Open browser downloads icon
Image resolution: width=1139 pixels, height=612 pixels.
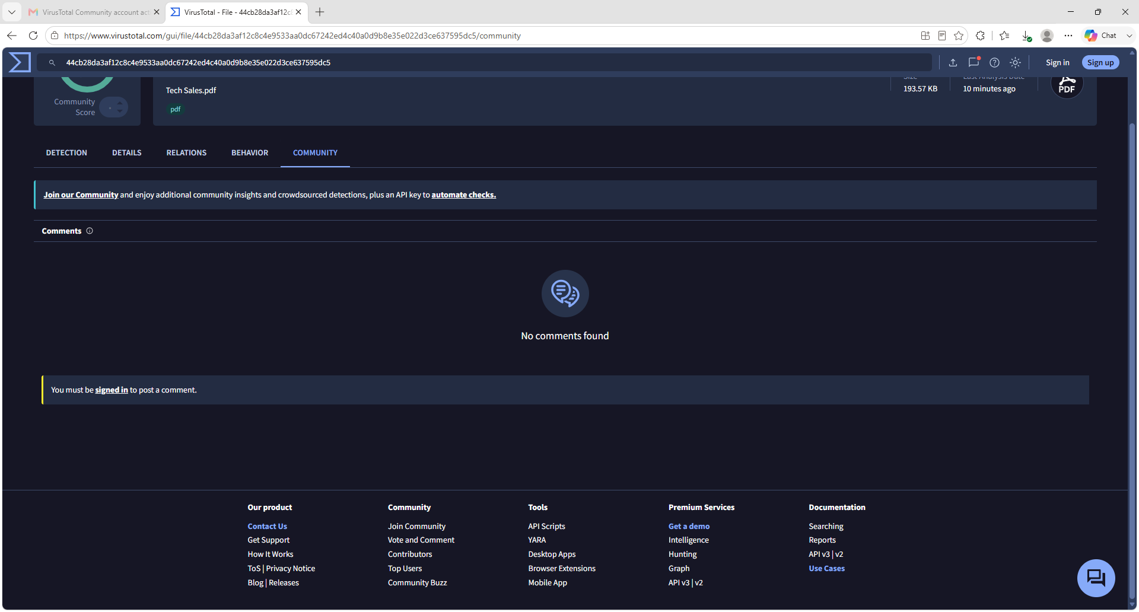coord(1026,36)
